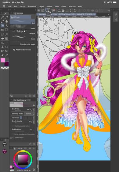Click the trash icon in Sub Tool panel
Screen dimensions: 119x172
point(34,96)
